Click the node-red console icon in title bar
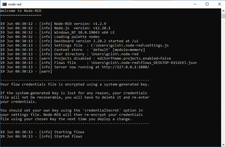This screenshot has height=147, width=226. pos(5,4)
